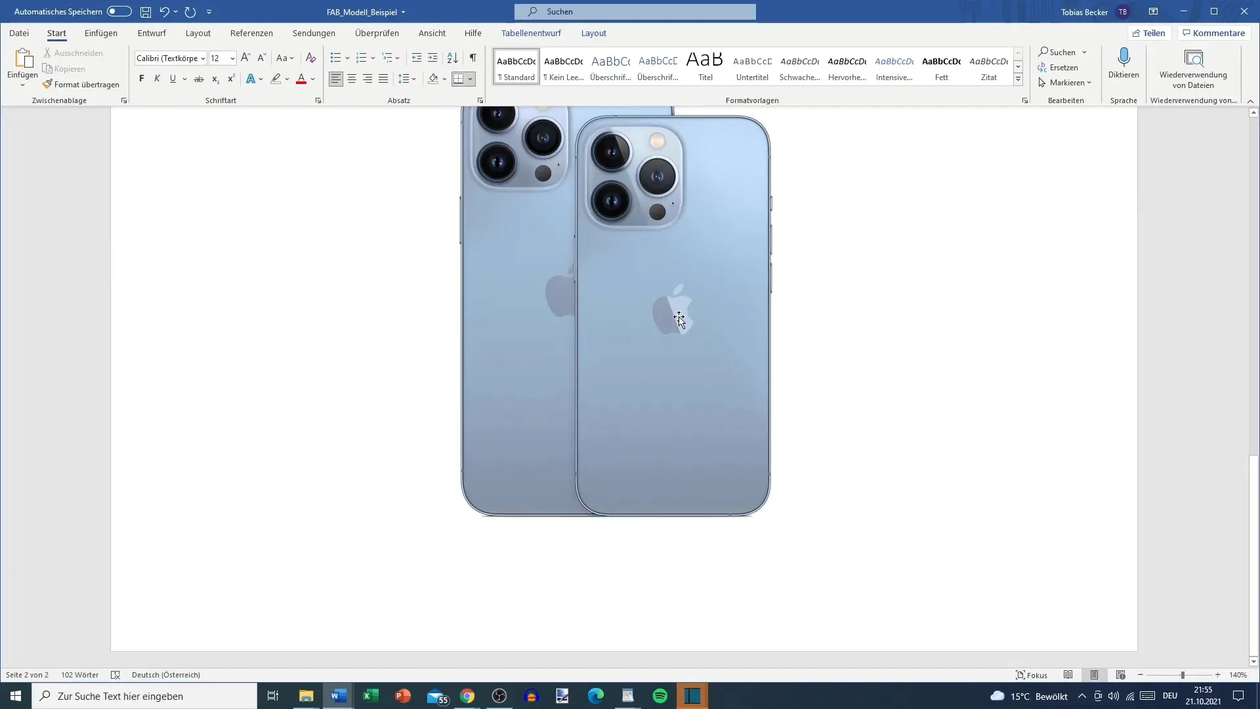Apply yellow text highlight color
The height and width of the screenshot is (709, 1260).
pos(276,79)
